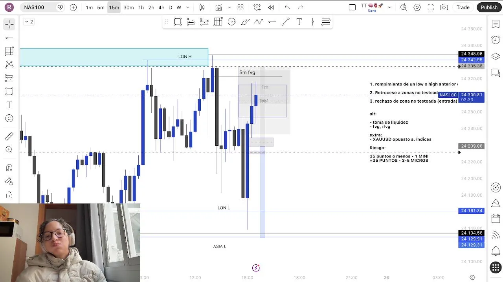This screenshot has height=282, width=503.
Task: Select the trend line tool in left sidebar
Action: point(9,38)
